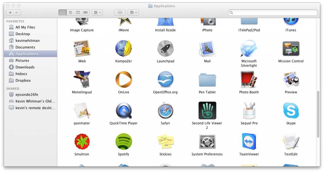Open Downloads in the sidebar
The width and height of the screenshot is (324, 172).
pyautogui.click(x=31, y=67)
